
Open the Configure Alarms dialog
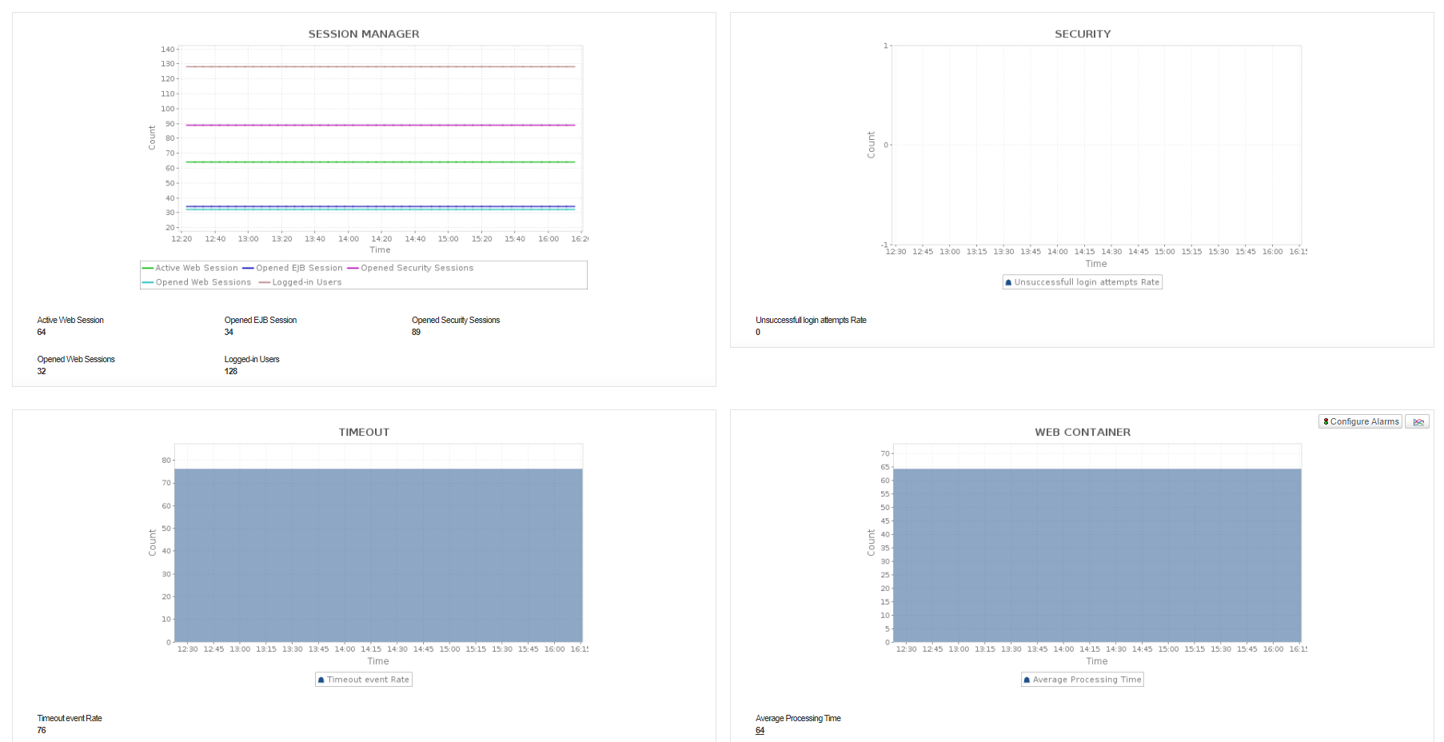point(1359,421)
